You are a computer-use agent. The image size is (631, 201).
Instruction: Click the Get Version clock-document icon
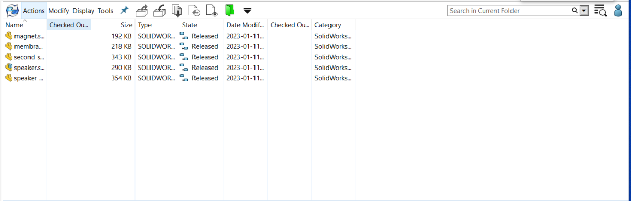(194, 10)
